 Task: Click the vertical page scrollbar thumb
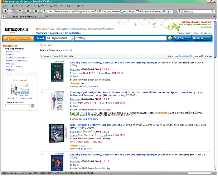(x=215, y=39)
